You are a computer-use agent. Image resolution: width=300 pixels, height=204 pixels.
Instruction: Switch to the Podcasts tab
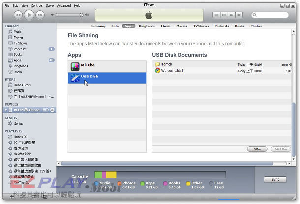(x=221, y=26)
